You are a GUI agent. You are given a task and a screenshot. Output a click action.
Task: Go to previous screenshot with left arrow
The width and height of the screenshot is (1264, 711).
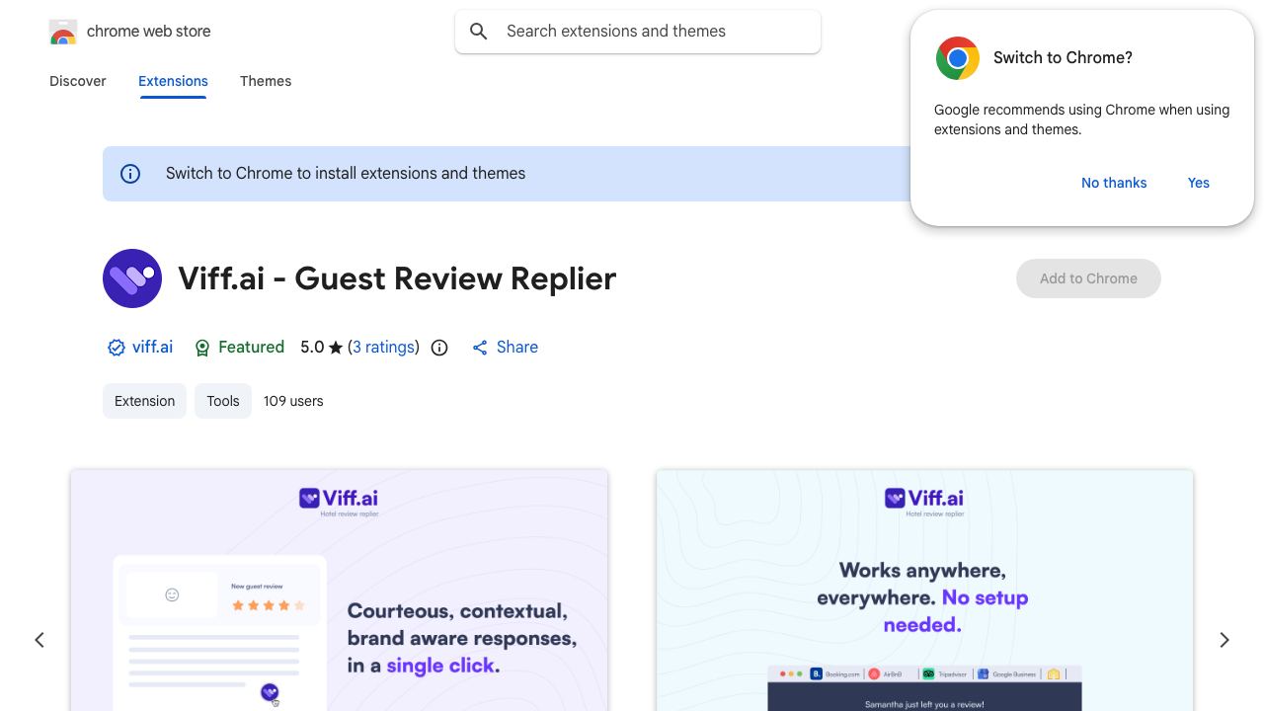[x=39, y=640]
